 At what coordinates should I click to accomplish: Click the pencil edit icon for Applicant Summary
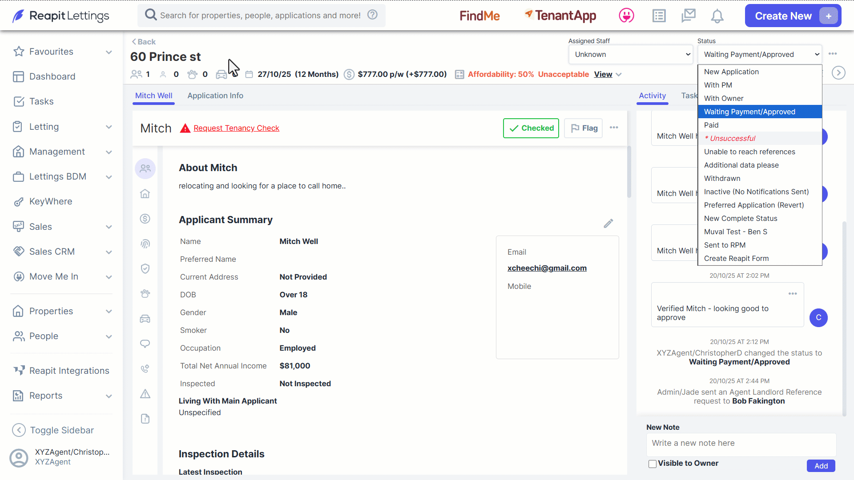tap(608, 223)
